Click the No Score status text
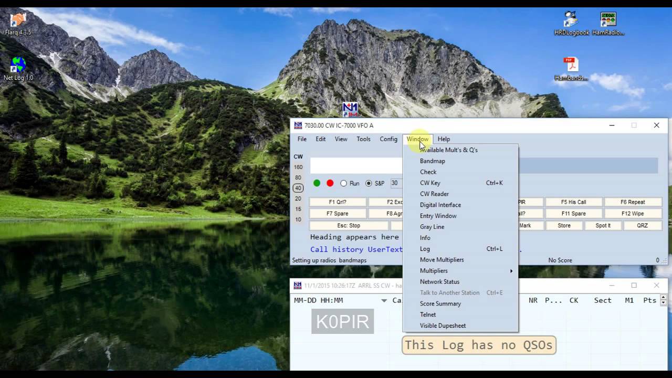The height and width of the screenshot is (378, 672). (560, 260)
